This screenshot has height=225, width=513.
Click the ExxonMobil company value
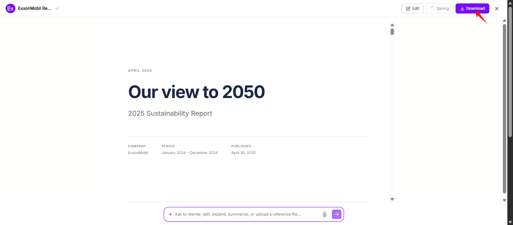pyautogui.click(x=138, y=153)
